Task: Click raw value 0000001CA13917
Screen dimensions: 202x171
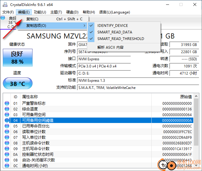Action: click(177, 149)
